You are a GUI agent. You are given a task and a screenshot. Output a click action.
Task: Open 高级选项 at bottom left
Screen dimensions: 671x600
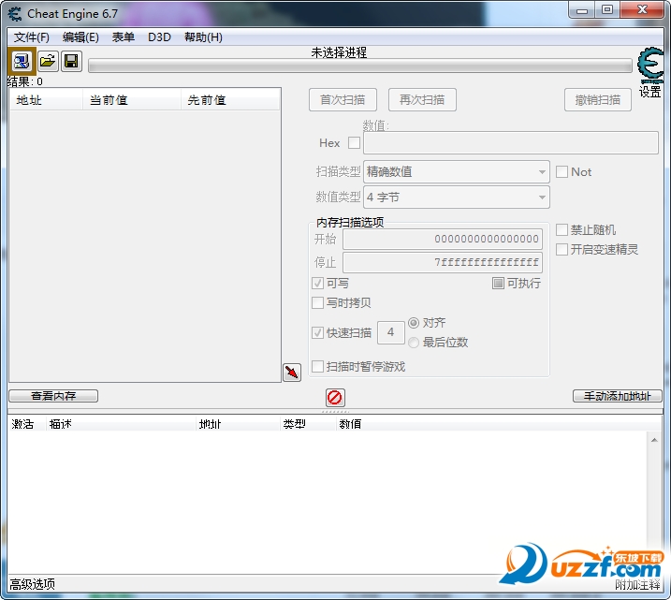[33, 584]
